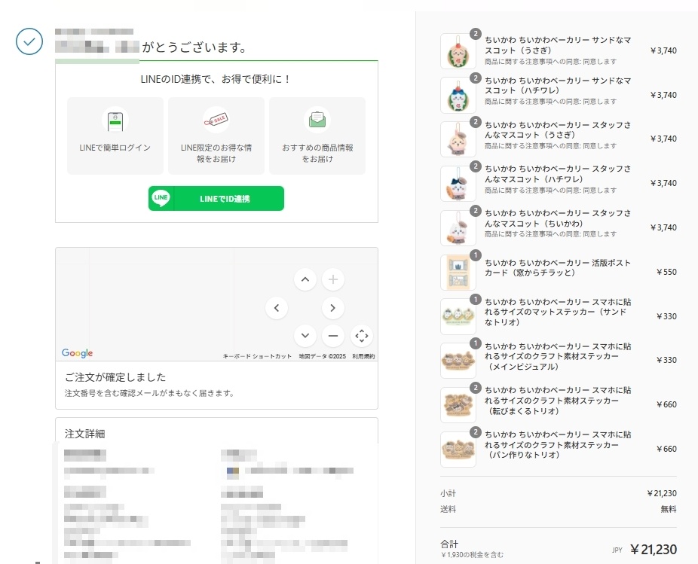698x564 pixels.
Task: Click the product name サンドなマスコット（うさぎ）
Action: click(x=558, y=45)
